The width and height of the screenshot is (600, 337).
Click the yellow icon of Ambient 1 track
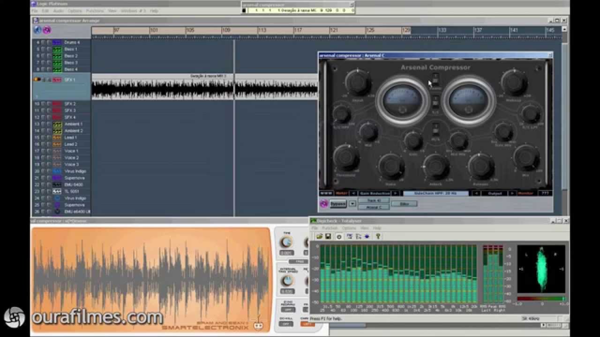click(x=57, y=124)
